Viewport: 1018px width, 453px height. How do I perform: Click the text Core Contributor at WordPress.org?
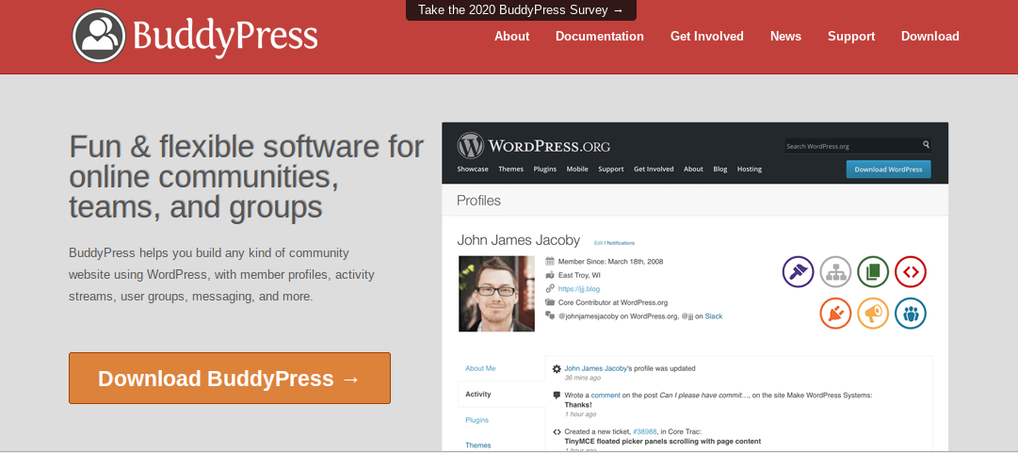612,302
